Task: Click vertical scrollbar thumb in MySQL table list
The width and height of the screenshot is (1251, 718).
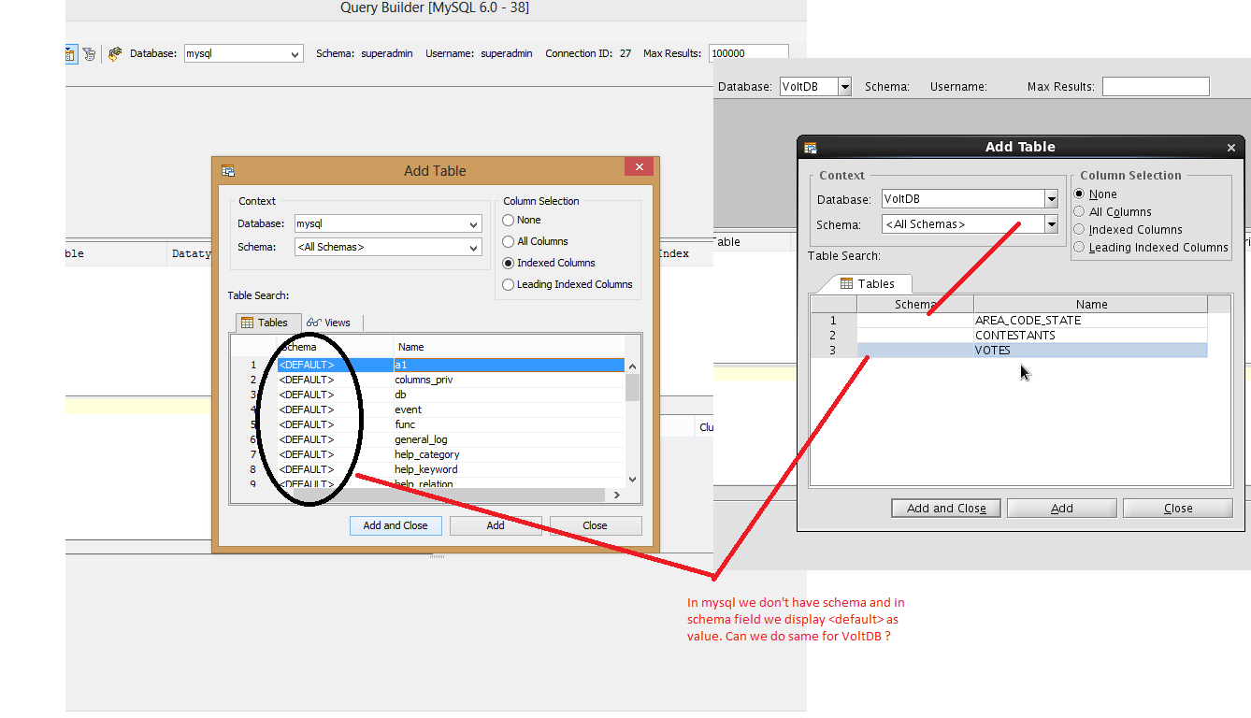Action: click(x=633, y=388)
